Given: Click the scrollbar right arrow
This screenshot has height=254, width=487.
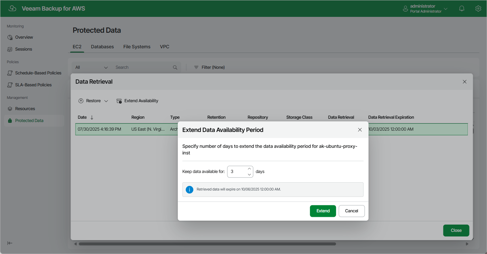Looking at the screenshot, I should click(467, 244).
